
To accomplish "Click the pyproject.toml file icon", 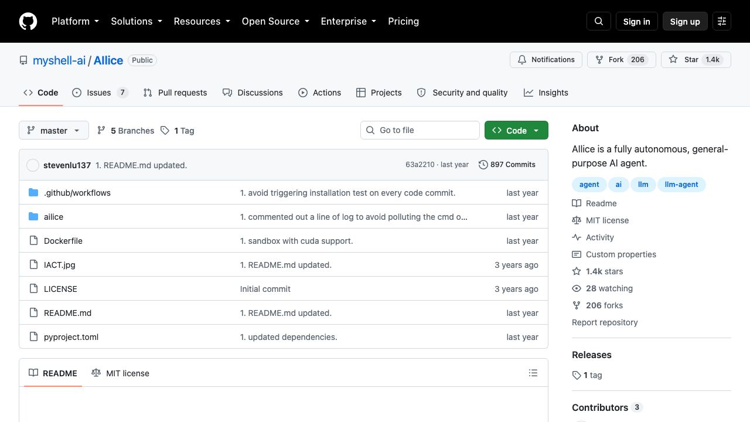I will pos(33,336).
